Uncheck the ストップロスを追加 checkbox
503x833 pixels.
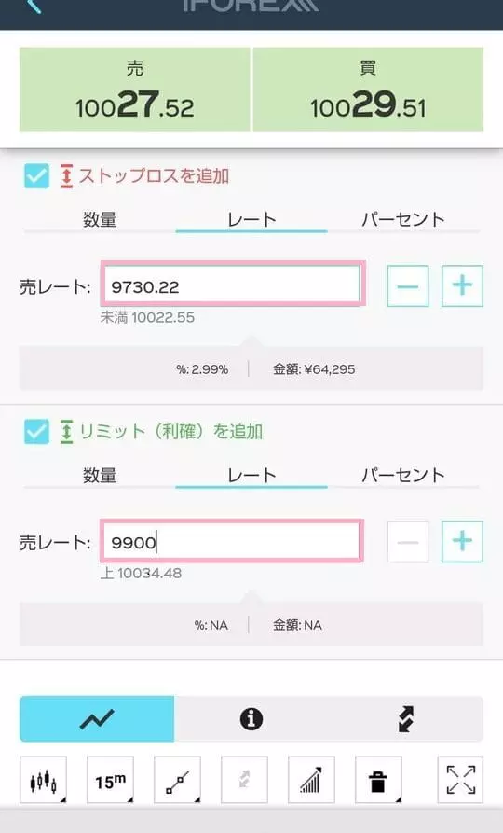(x=36, y=176)
